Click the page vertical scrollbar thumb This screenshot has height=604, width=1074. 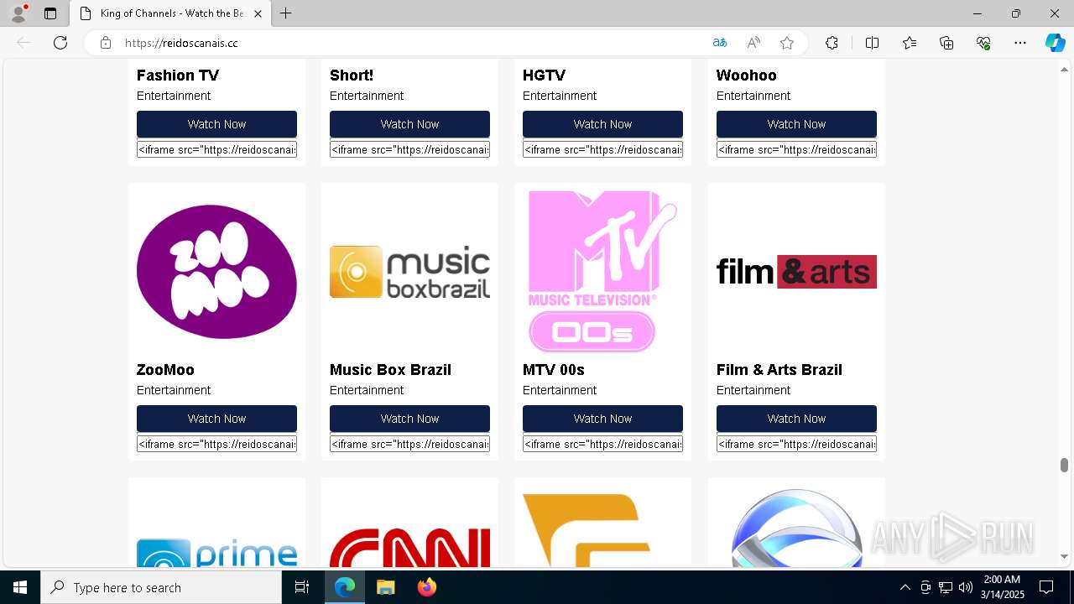coord(1064,466)
